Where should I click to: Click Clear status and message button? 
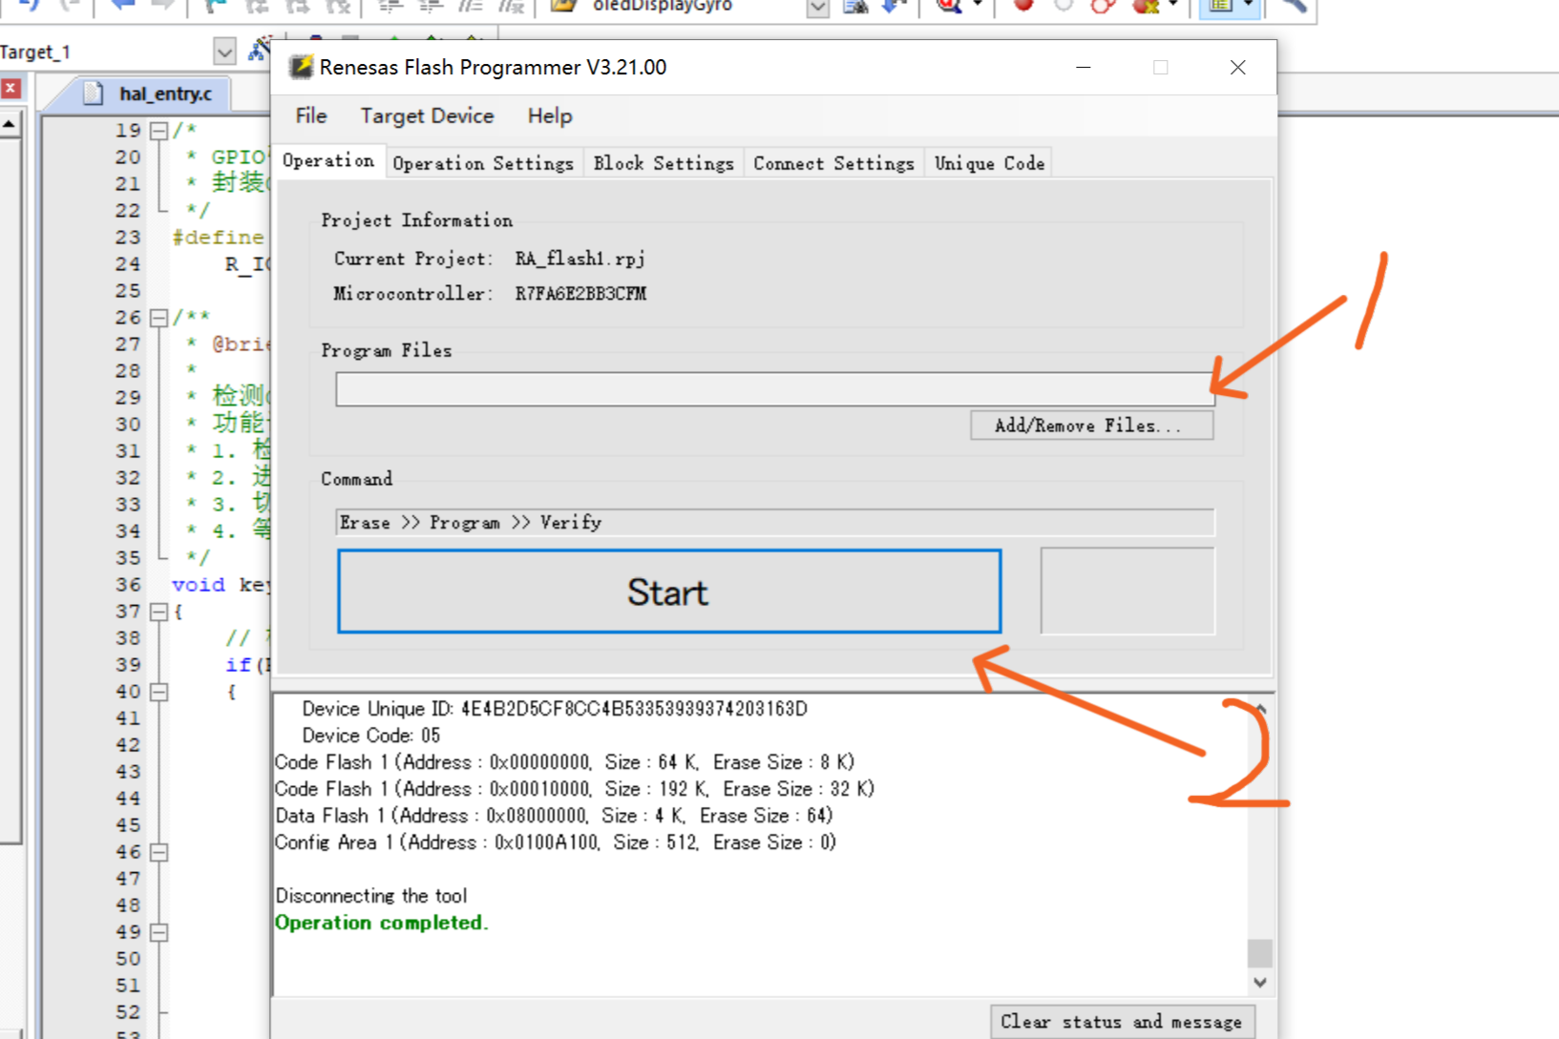[x=1122, y=1022]
